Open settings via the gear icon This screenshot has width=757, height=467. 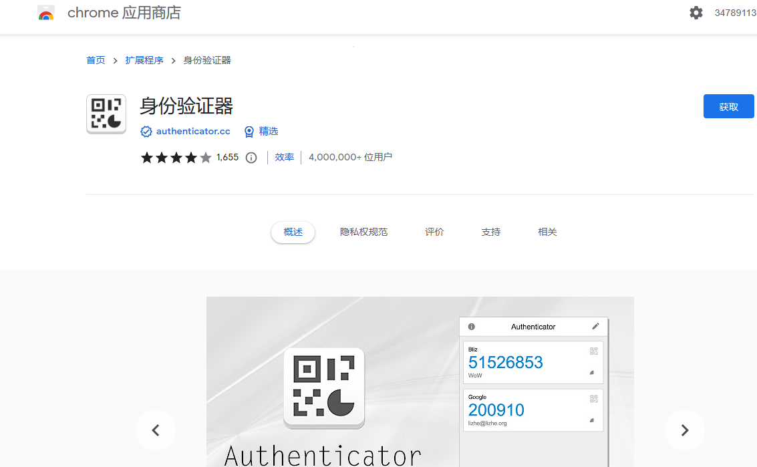(696, 13)
